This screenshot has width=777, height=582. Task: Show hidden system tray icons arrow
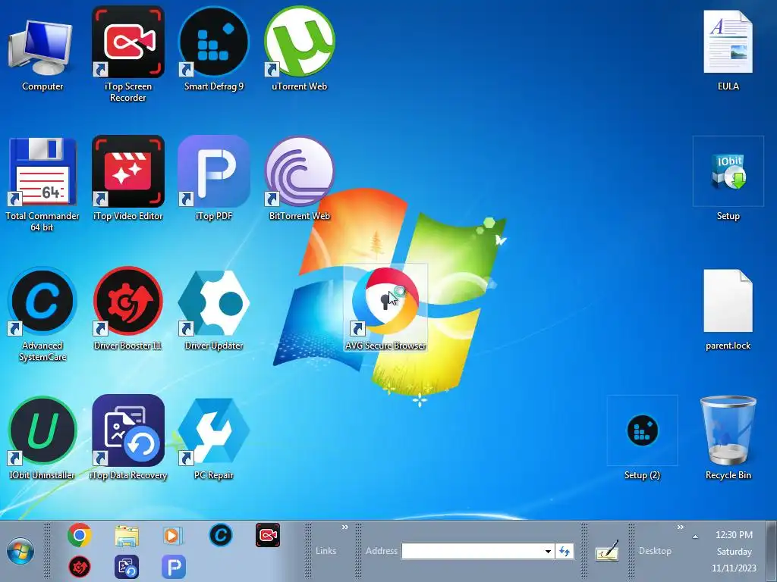[x=695, y=537]
